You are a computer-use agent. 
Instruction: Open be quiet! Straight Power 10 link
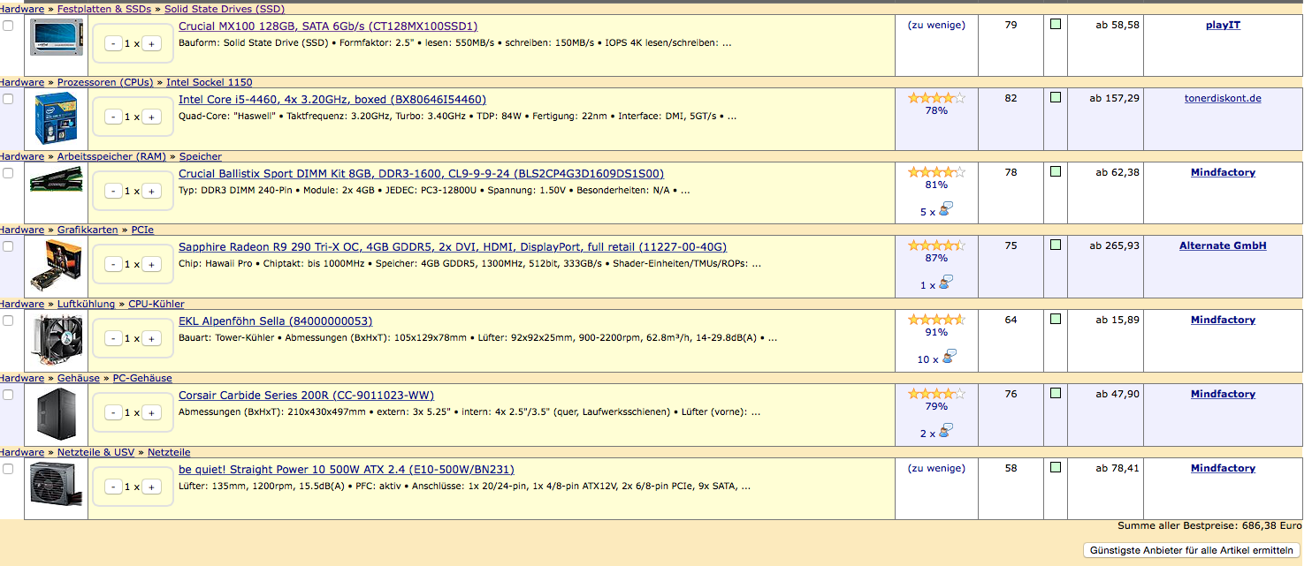click(x=346, y=469)
